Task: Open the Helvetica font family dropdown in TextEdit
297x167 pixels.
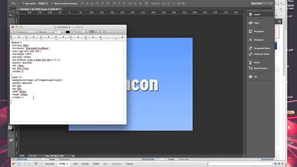Action: pyautogui.click(x=27, y=32)
